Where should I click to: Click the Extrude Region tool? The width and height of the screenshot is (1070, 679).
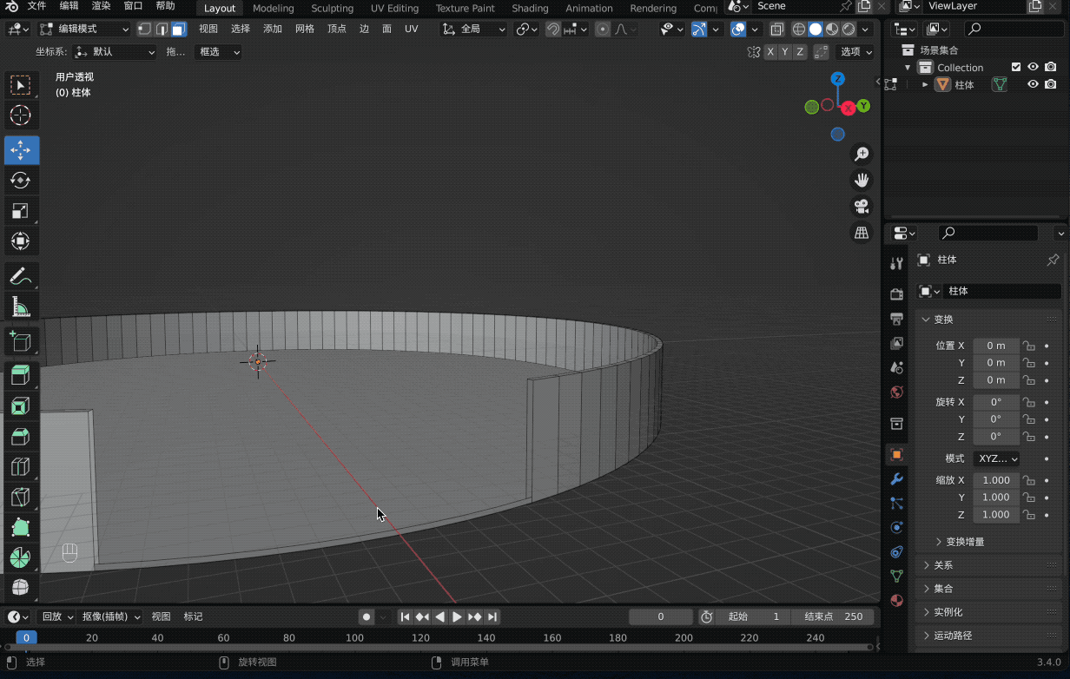[x=21, y=375]
